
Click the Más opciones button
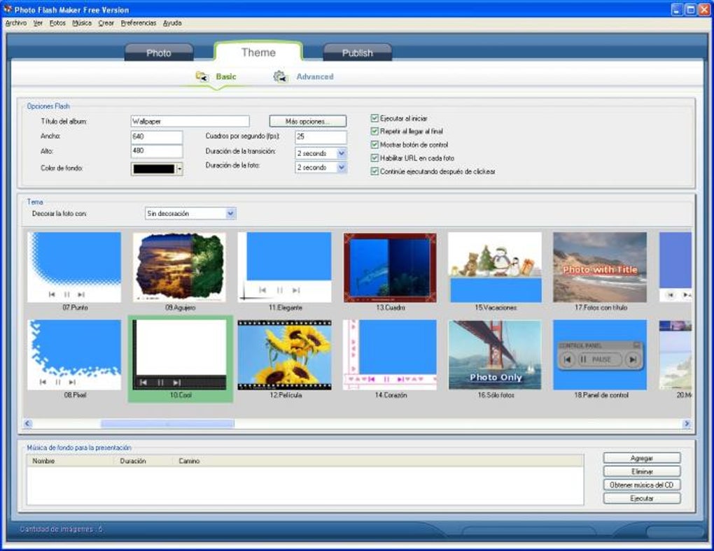(307, 120)
